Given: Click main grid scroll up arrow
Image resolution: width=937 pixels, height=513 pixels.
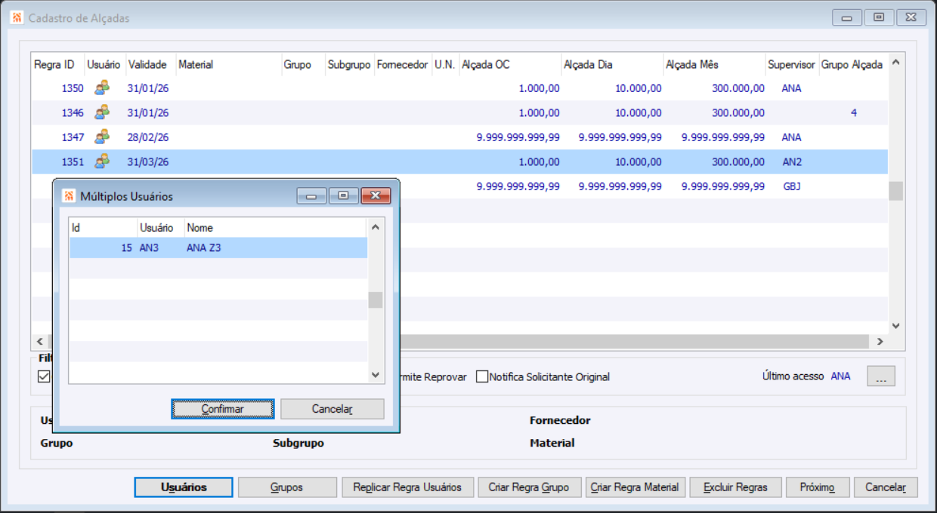Looking at the screenshot, I should [895, 63].
